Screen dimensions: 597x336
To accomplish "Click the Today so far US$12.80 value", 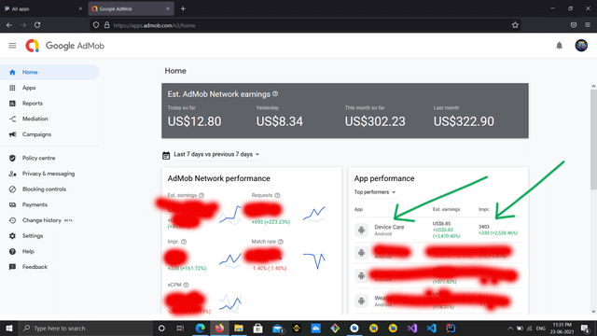I will (194, 121).
